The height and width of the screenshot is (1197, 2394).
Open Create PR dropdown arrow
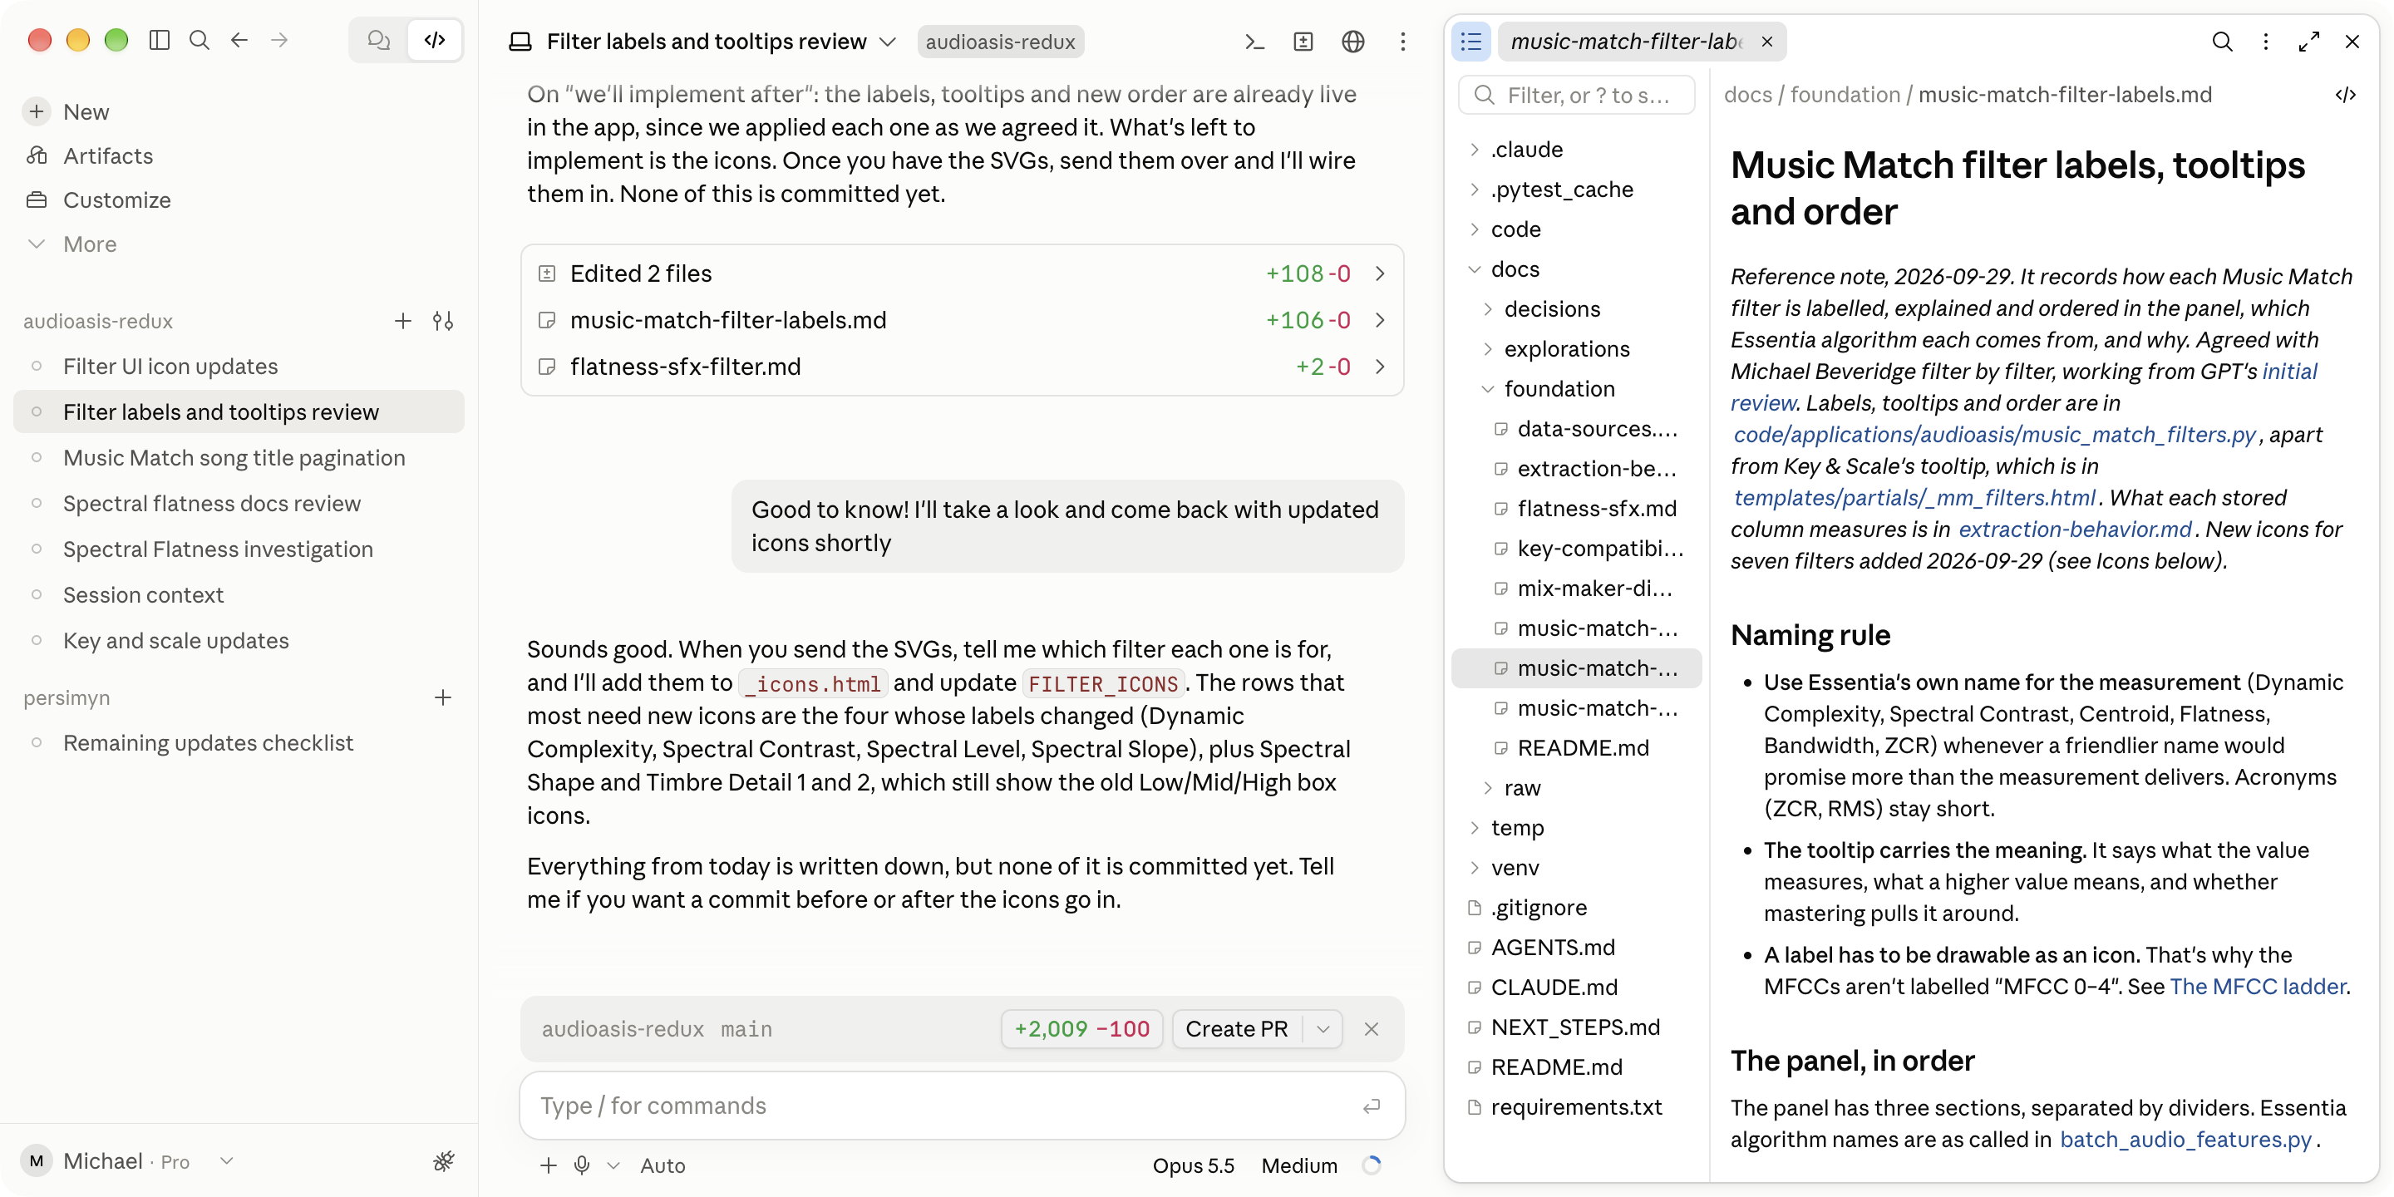[1323, 1029]
